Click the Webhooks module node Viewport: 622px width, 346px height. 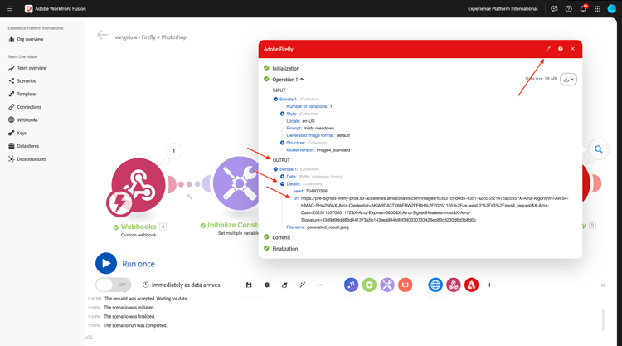tap(138, 185)
